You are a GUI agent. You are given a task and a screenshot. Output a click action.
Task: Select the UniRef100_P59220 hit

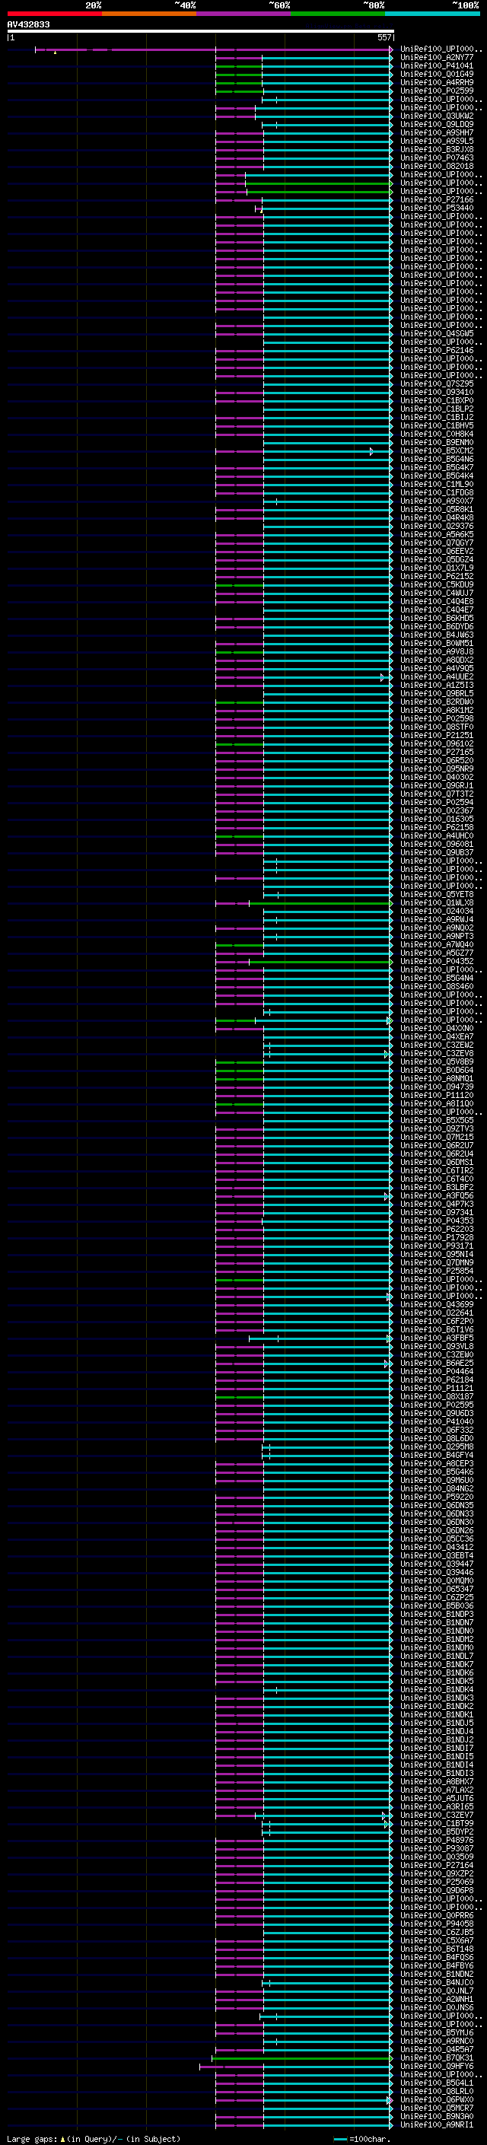(437, 1497)
